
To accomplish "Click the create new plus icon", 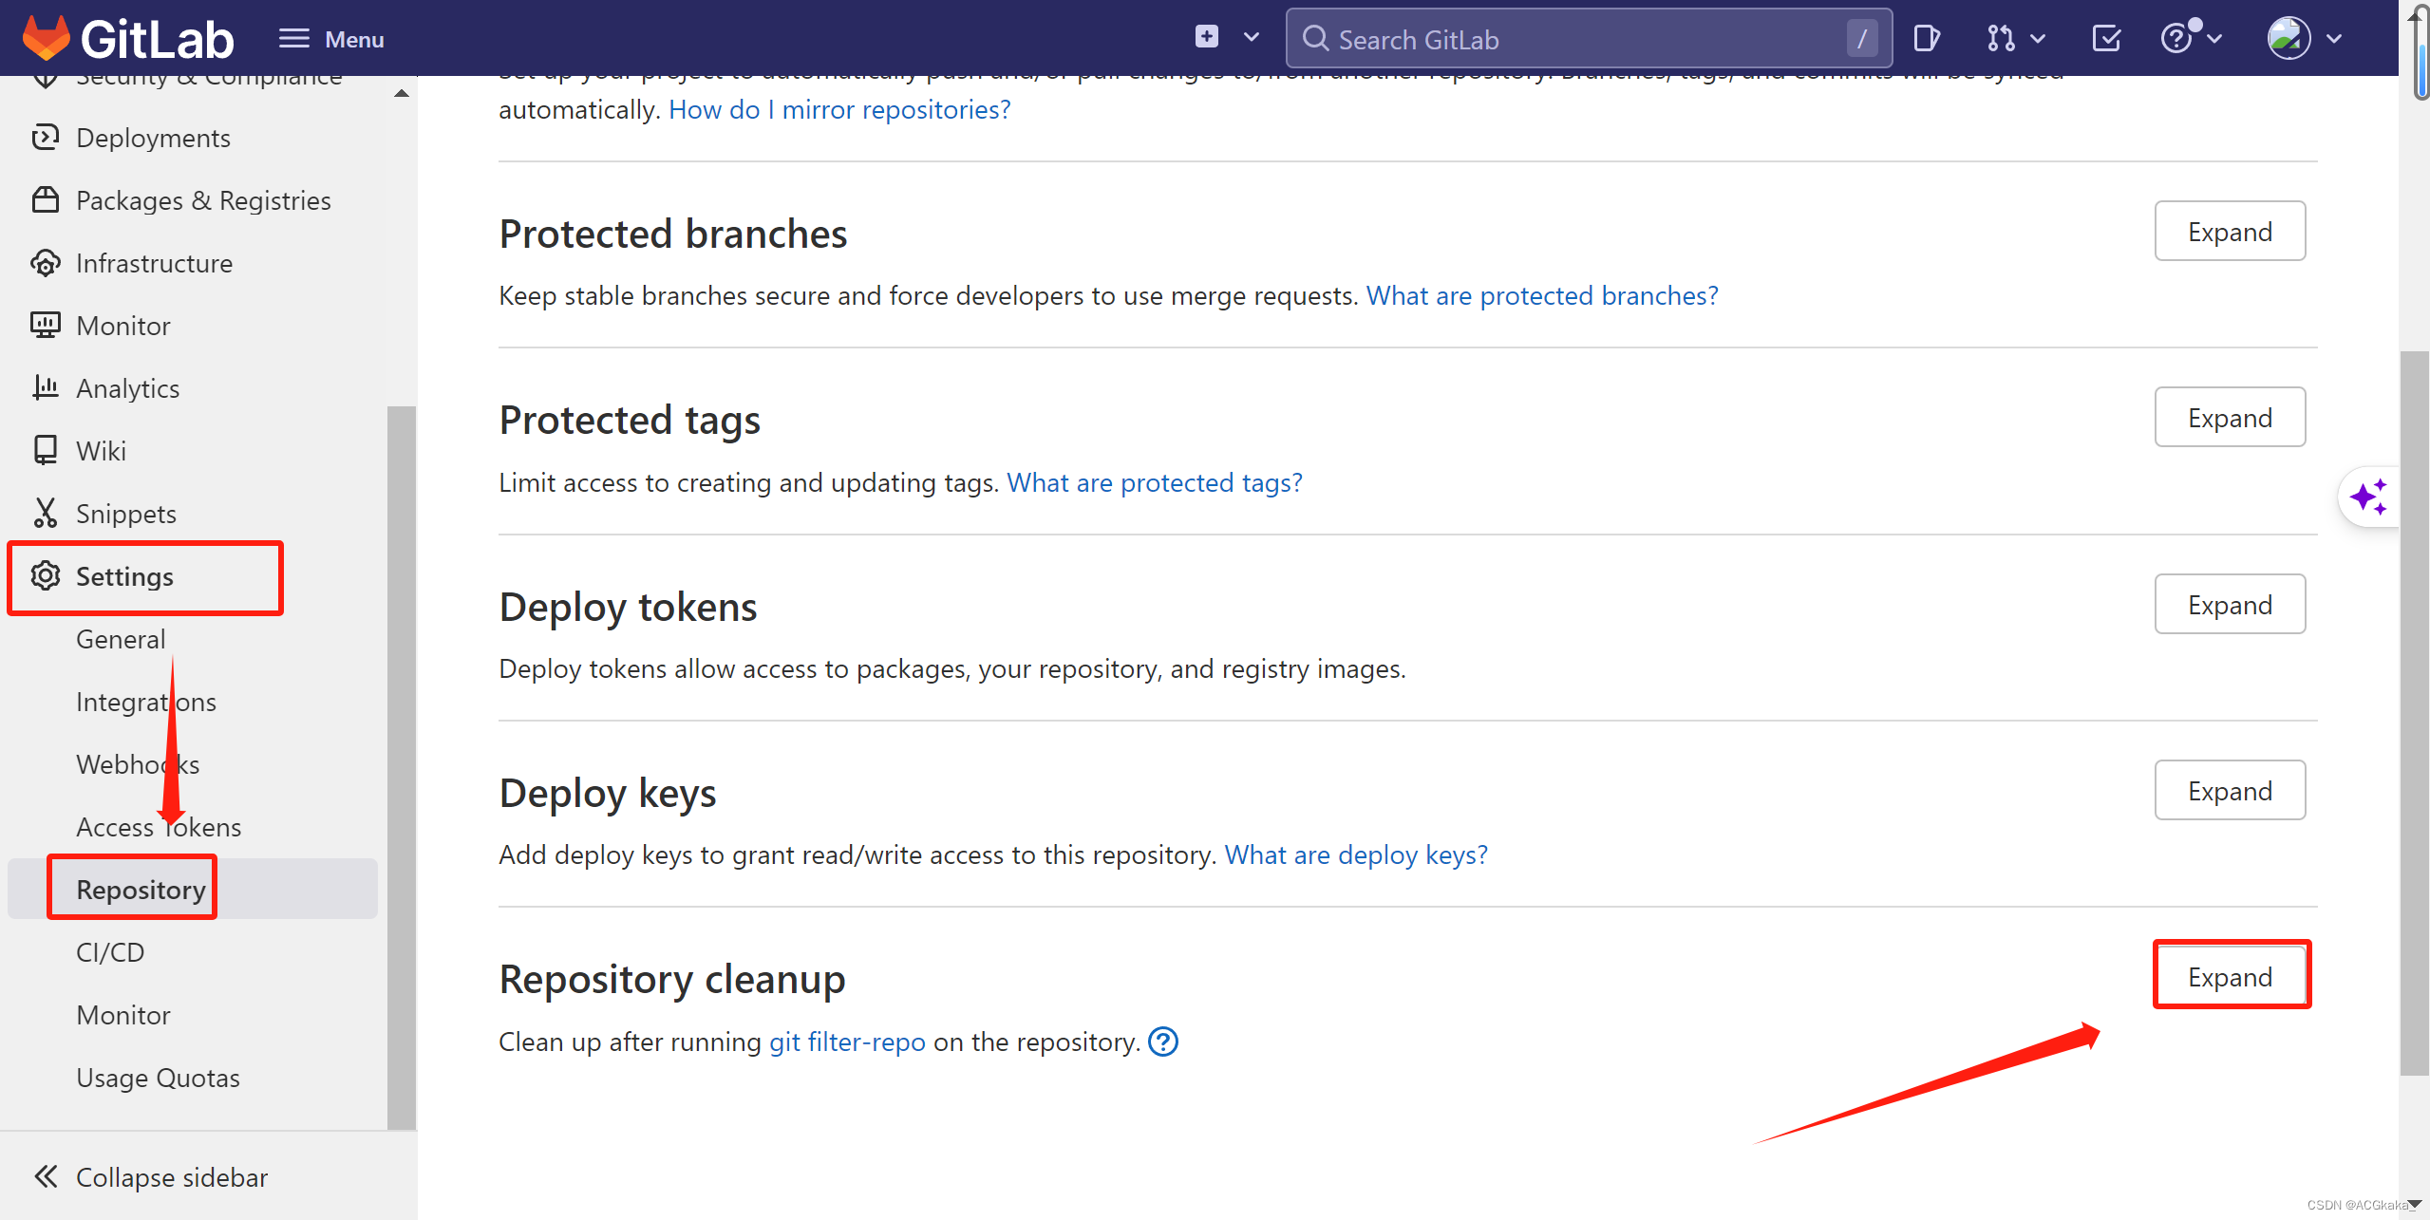I will (x=1206, y=37).
